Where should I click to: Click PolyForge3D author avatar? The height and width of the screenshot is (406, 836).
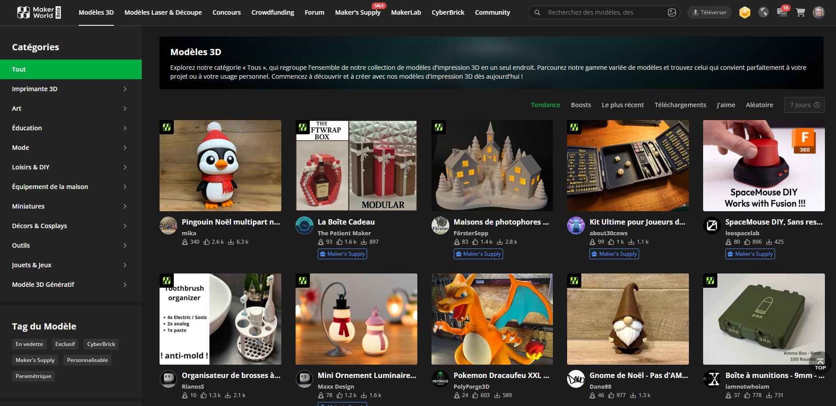click(x=440, y=379)
